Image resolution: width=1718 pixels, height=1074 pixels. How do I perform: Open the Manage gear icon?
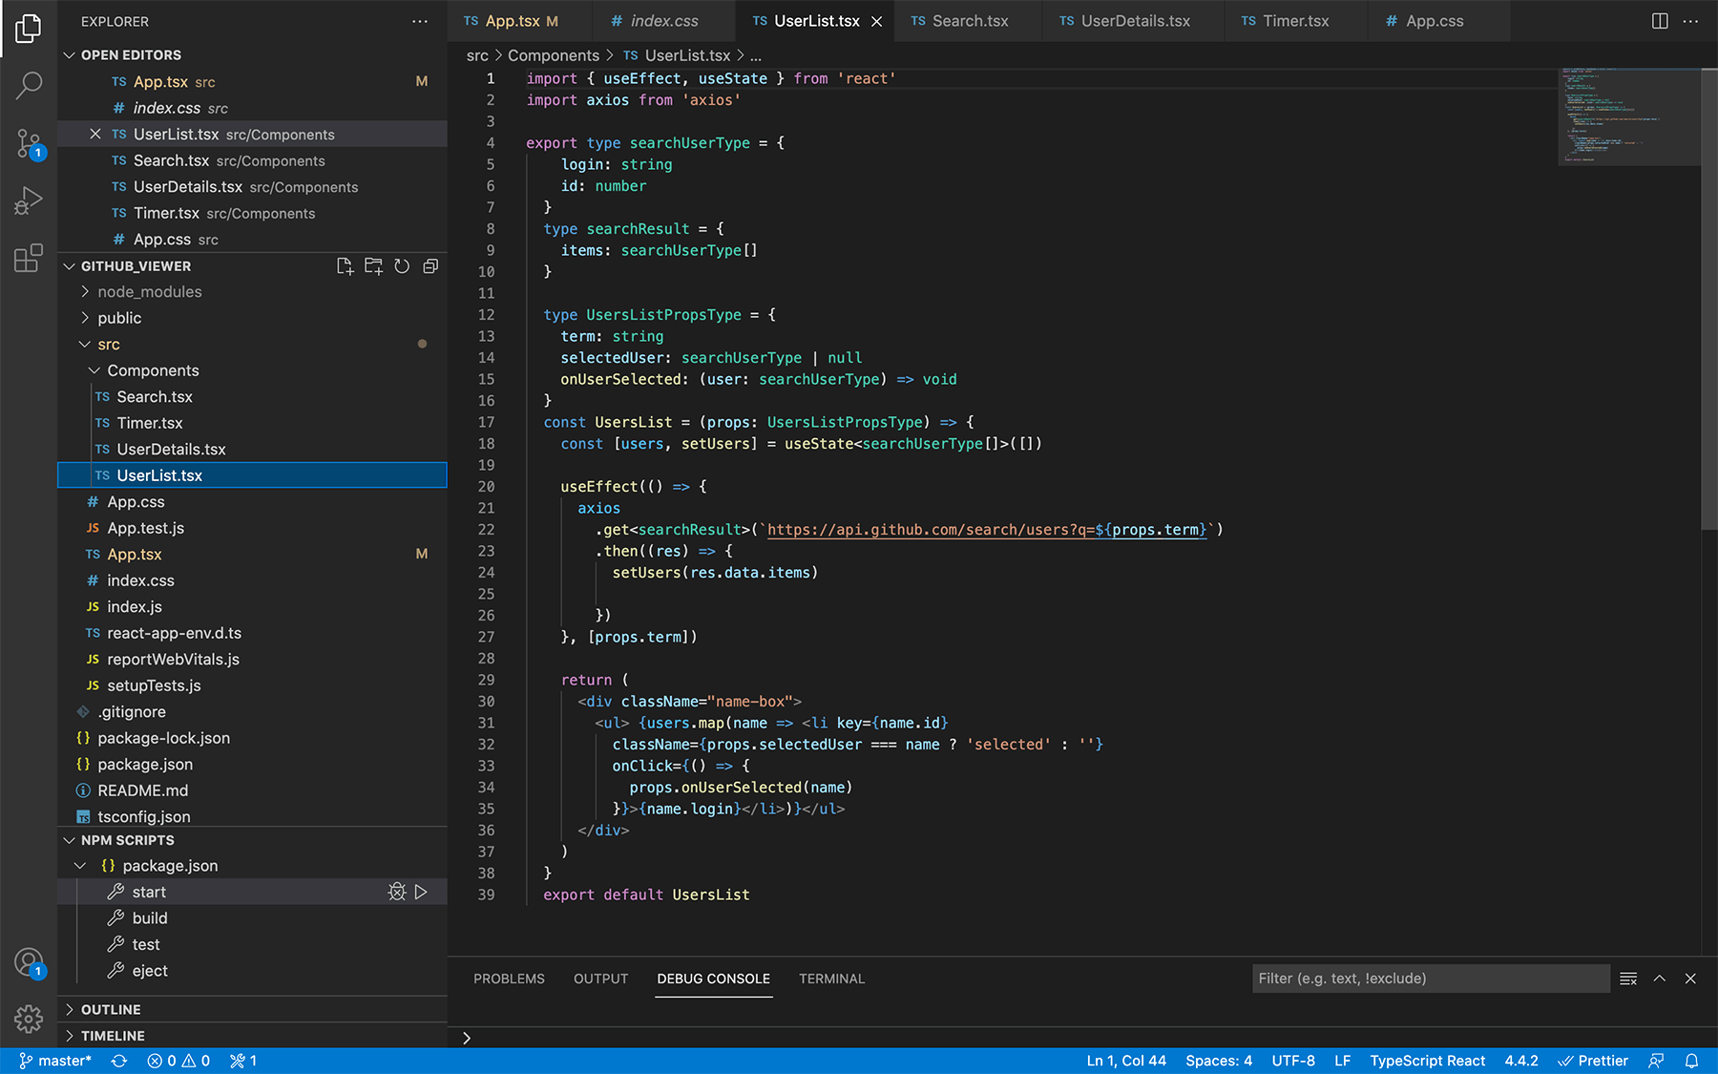coord(29,1019)
